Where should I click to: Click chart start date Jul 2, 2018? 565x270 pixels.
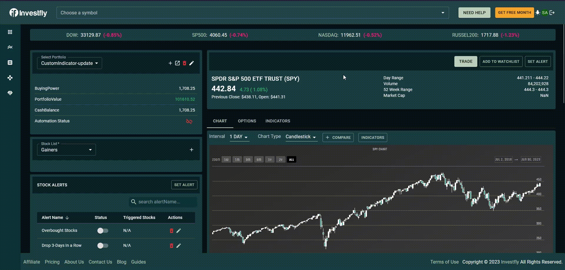(x=503, y=160)
